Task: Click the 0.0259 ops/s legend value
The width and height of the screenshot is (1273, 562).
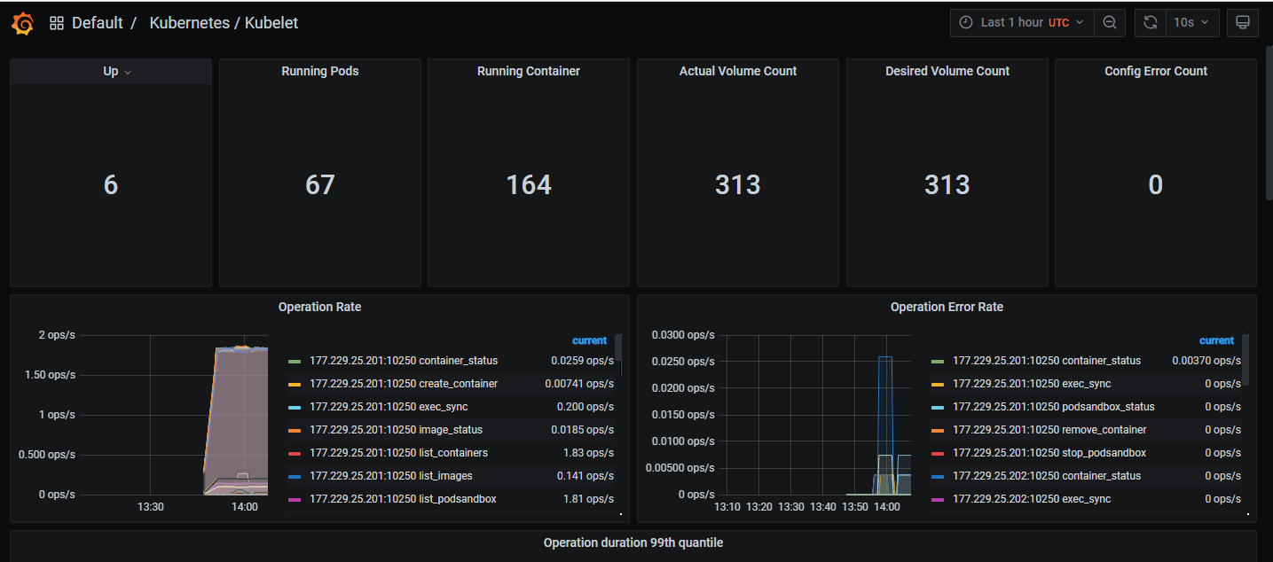Action: click(x=582, y=361)
